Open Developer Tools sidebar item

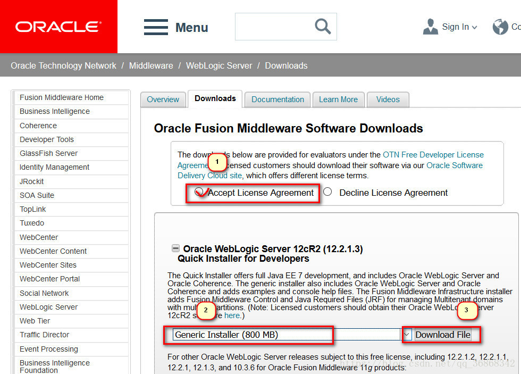(x=71, y=139)
